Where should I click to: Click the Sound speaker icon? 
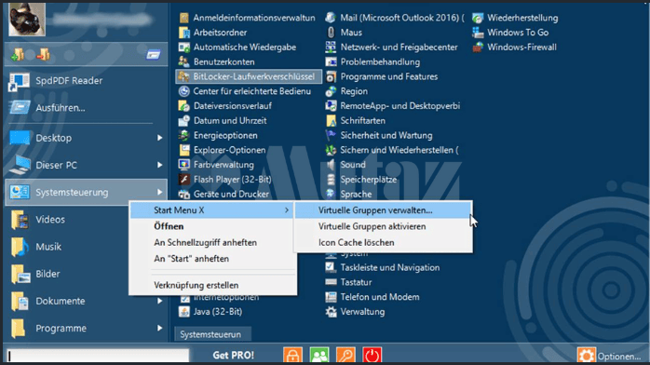click(331, 165)
